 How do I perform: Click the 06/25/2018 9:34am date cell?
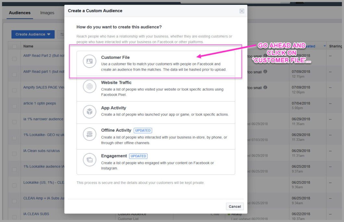pos(301,201)
